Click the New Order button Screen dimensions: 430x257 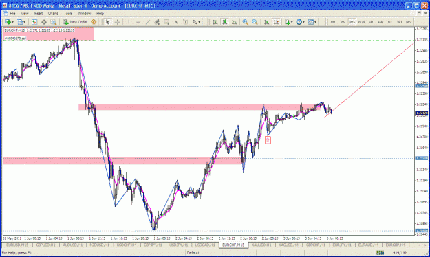[75, 22]
